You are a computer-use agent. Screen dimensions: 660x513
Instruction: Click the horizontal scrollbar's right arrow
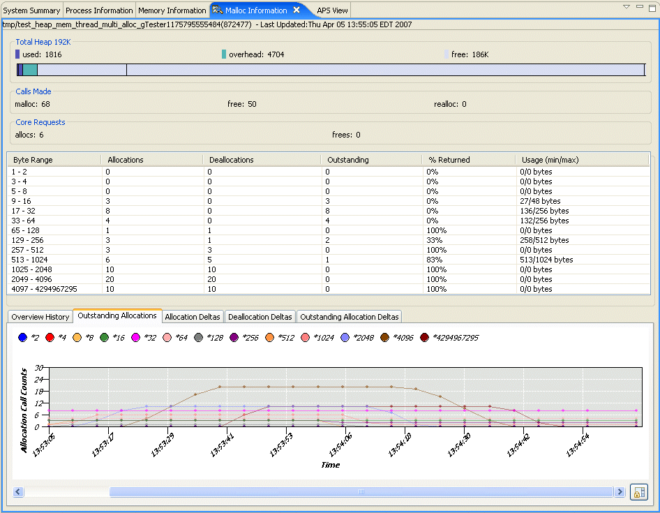620,492
